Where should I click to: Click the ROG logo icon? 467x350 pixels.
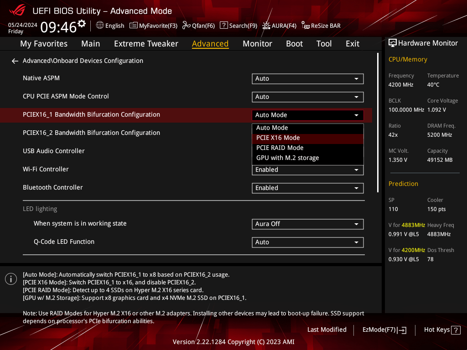(x=17, y=10)
